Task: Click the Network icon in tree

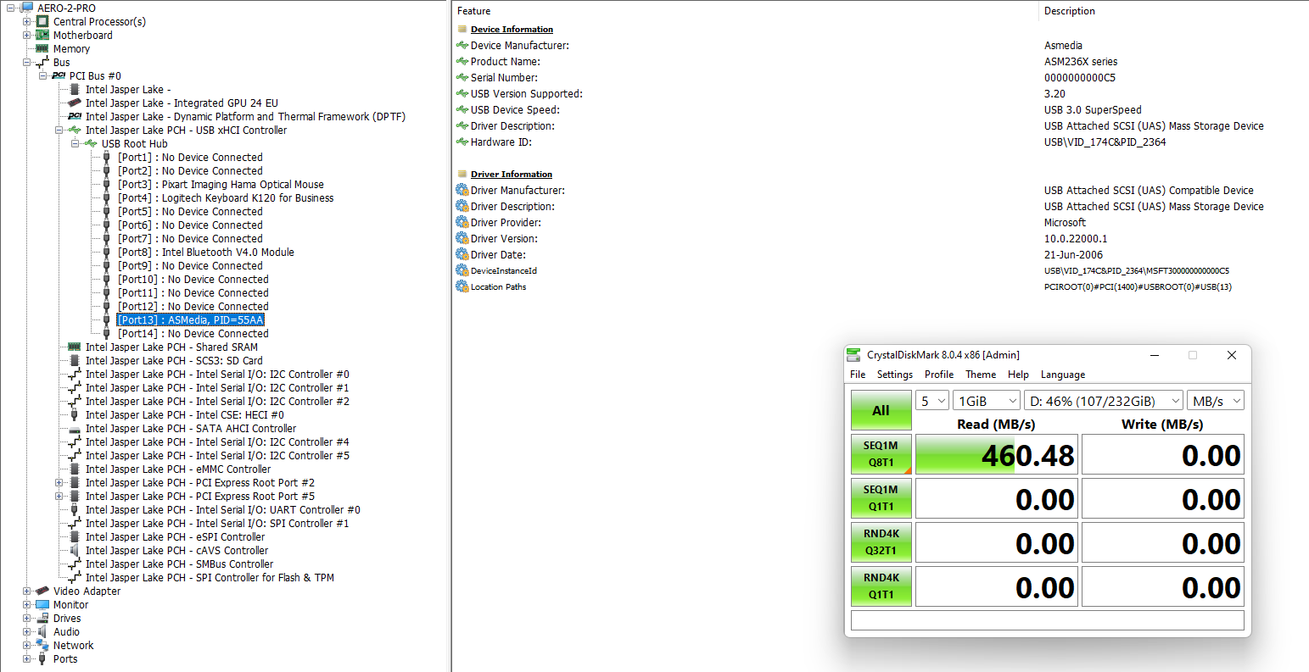Action: (42, 645)
